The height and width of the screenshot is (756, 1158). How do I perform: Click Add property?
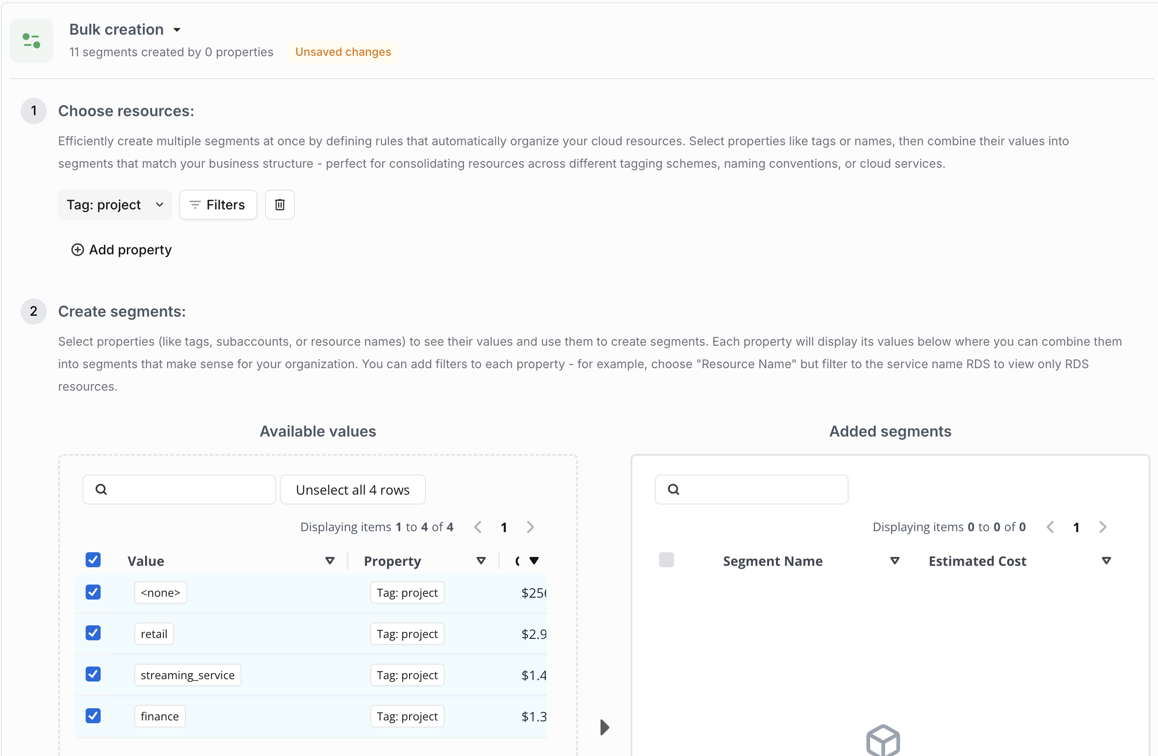pos(122,250)
